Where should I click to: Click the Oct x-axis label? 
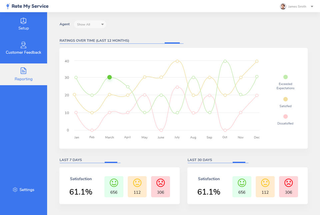(225, 137)
